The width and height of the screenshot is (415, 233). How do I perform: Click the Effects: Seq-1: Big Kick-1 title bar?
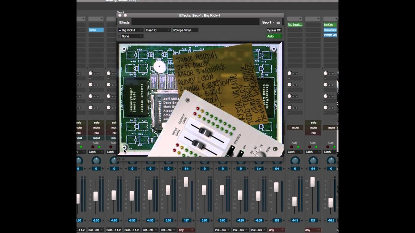point(200,15)
